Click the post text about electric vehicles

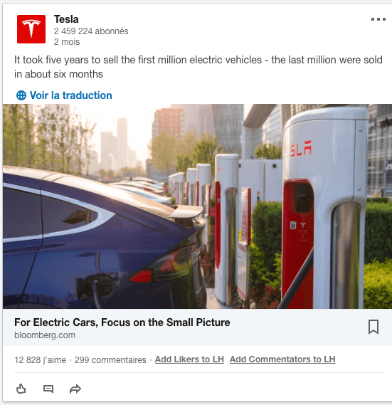click(198, 67)
